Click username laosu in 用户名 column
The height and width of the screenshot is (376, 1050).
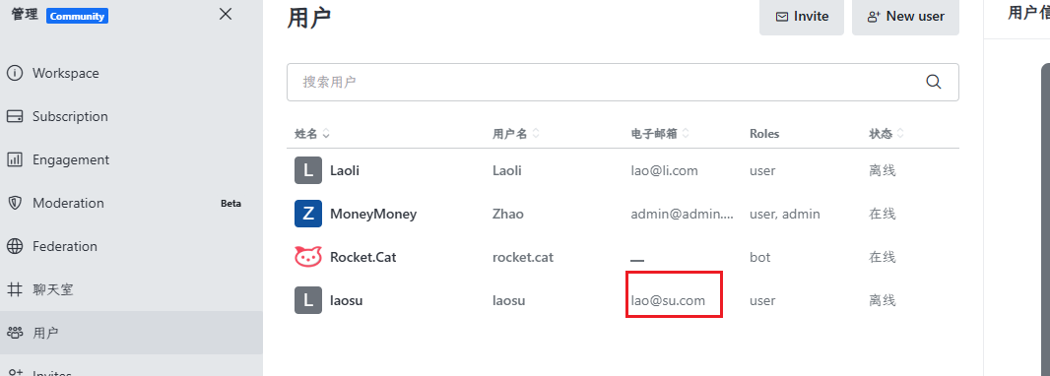509,300
